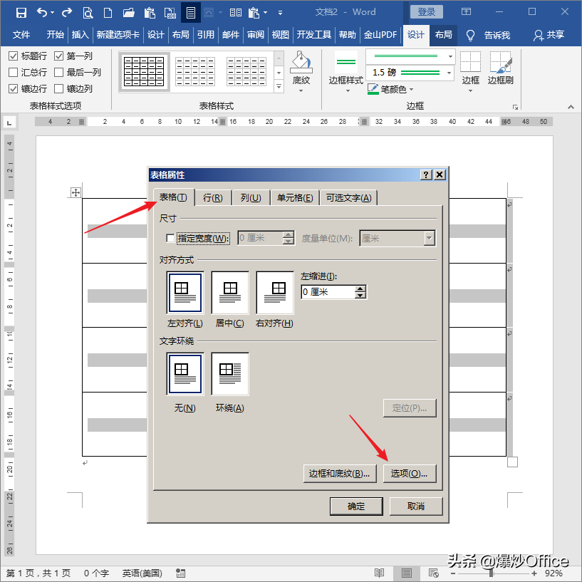Click the dialog help question mark button
This screenshot has height=582, width=582.
pyautogui.click(x=426, y=175)
